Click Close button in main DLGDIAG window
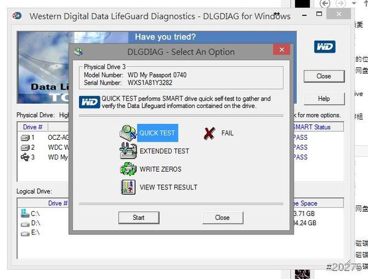 click(x=324, y=76)
